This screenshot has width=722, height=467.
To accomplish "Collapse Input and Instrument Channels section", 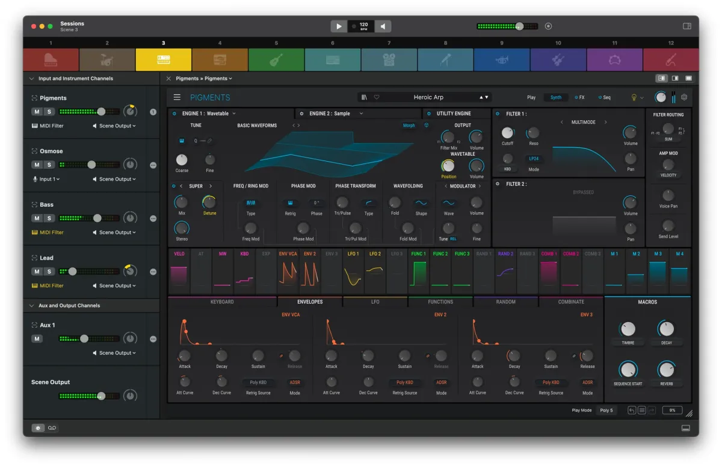I will coord(31,79).
